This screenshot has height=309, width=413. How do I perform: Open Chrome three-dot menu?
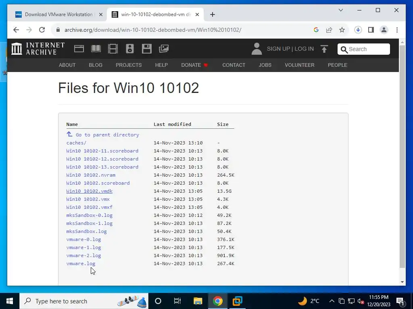pos(397,30)
